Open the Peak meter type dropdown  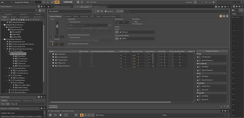(x=237, y=14)
